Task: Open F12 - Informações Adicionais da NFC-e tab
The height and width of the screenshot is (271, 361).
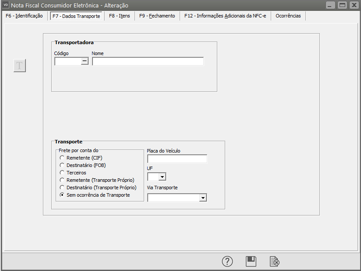Action: pyautogui.click(x=225, y=16)
